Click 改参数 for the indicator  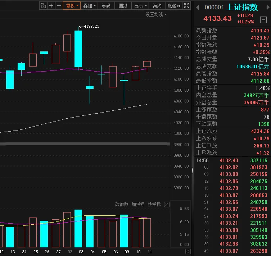coord(122,204)
